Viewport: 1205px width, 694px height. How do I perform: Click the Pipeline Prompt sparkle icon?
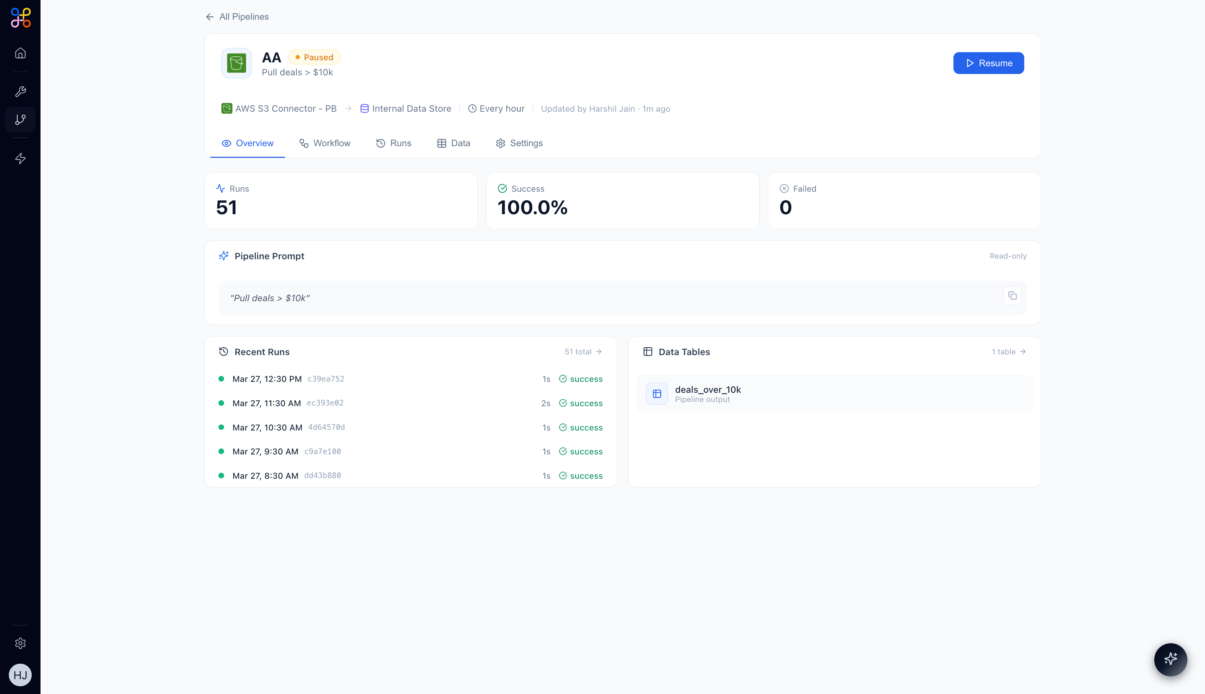coord(223,256)
